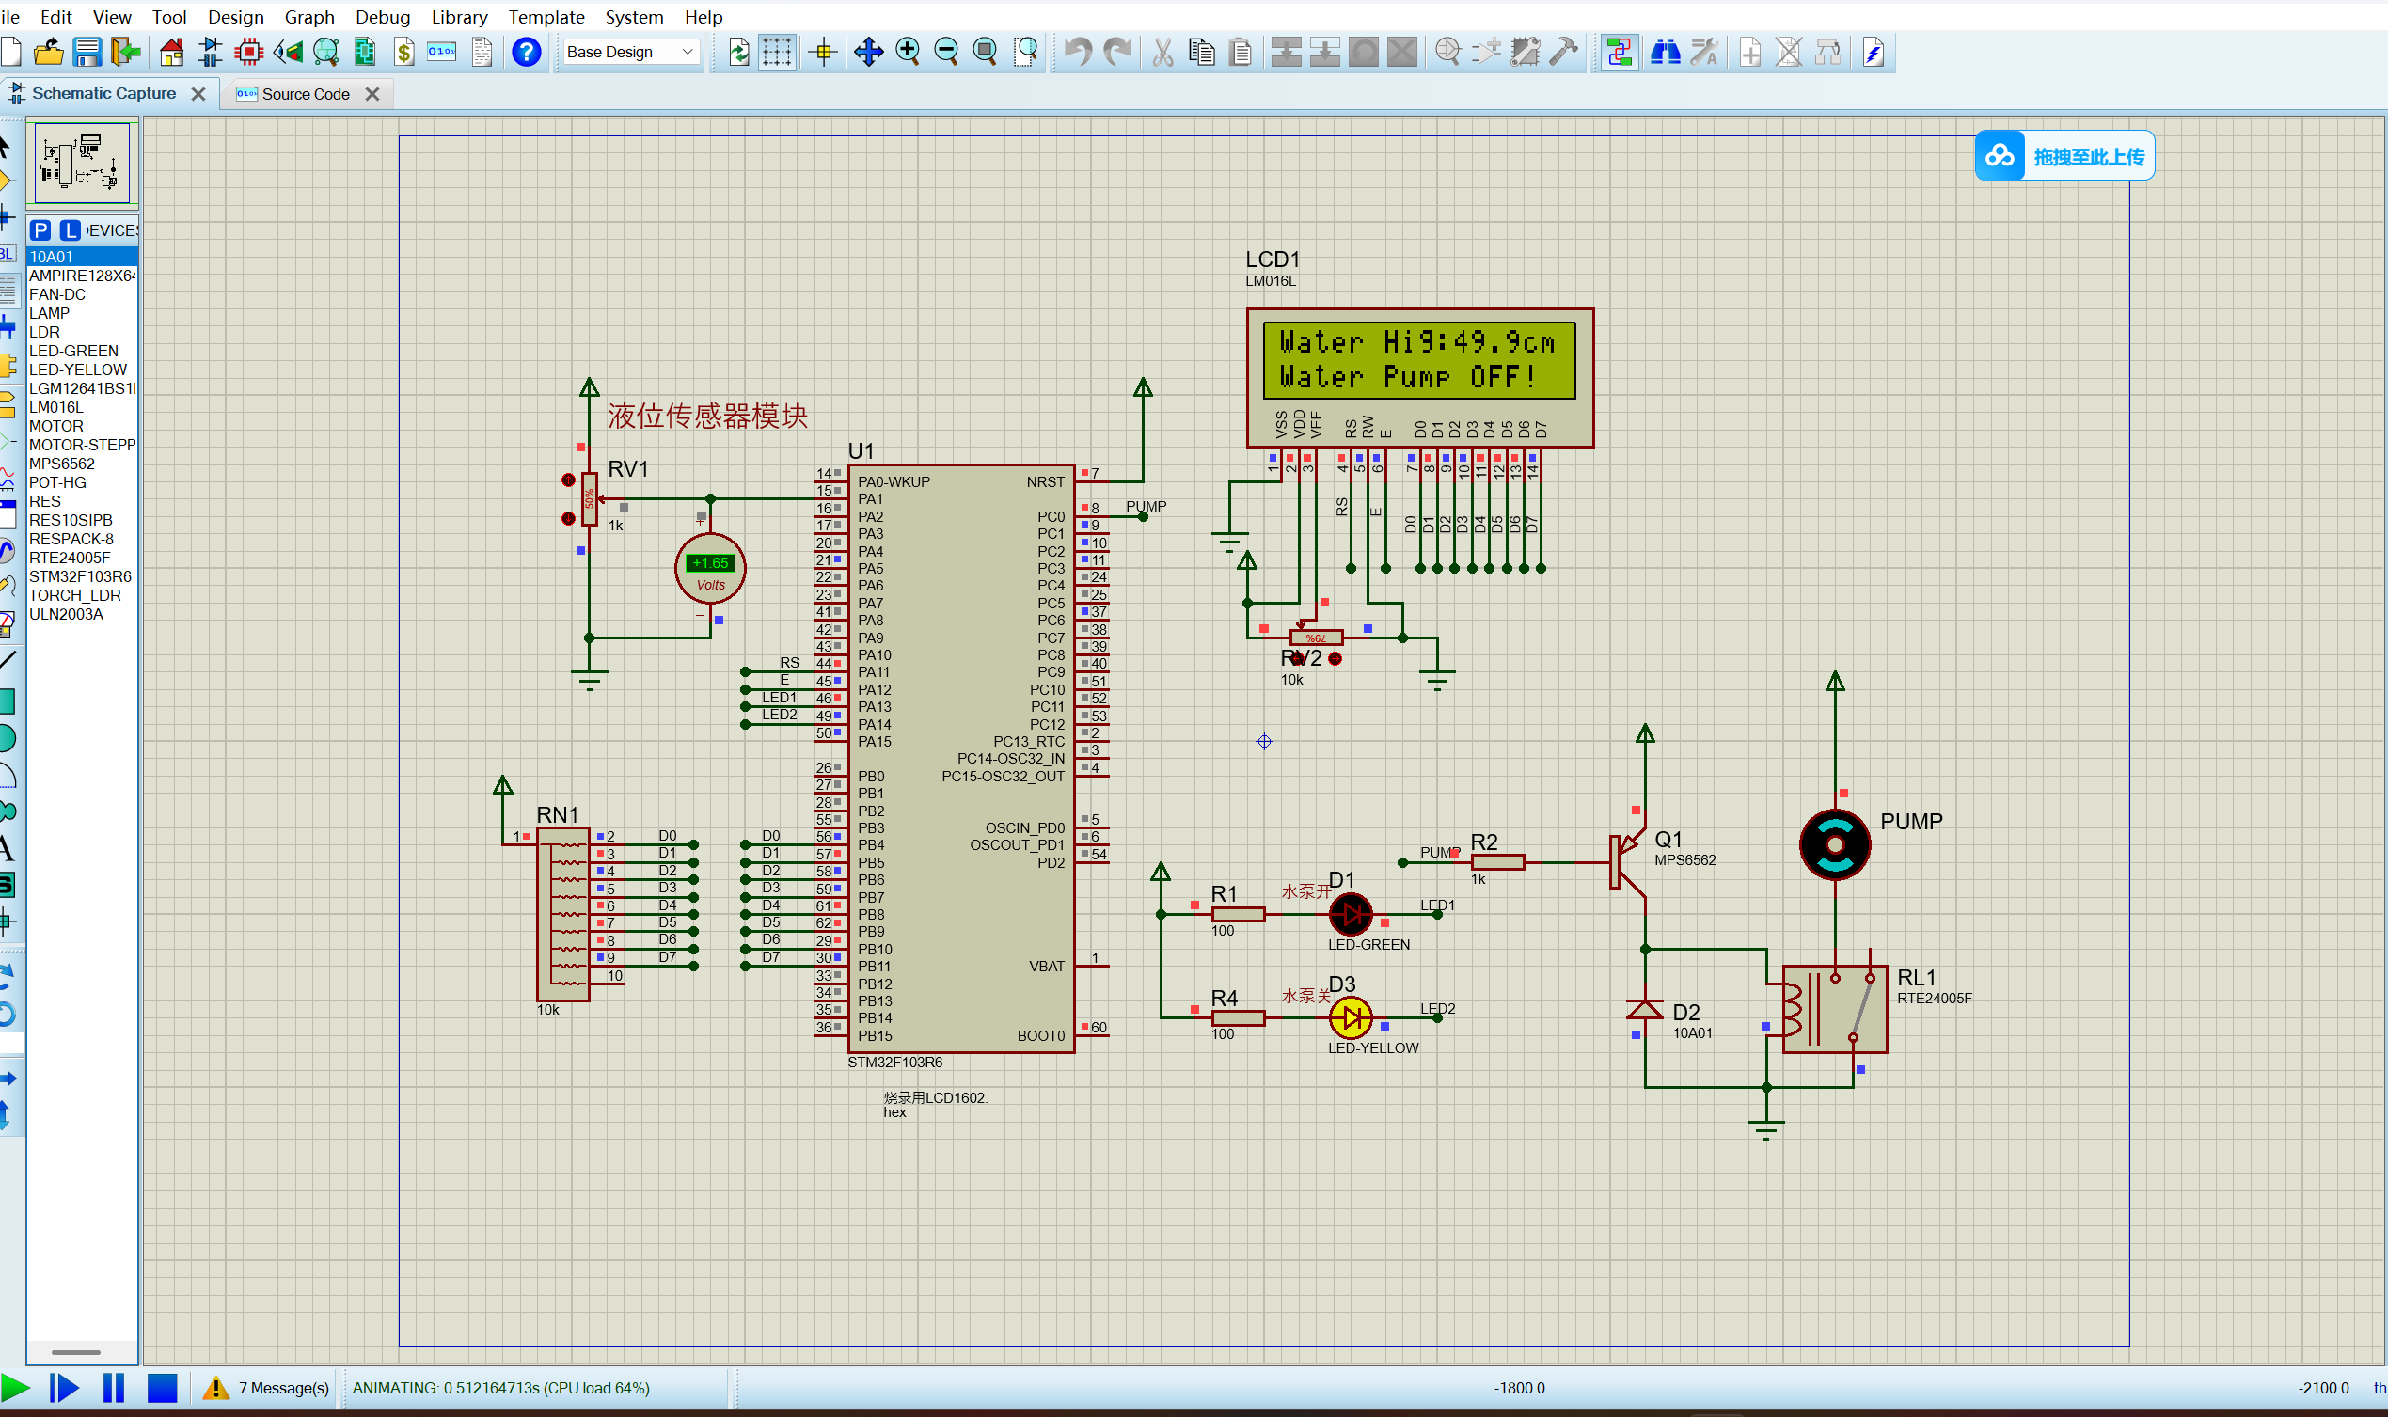
Task: Open the Debug menu
Action: (x=382, y=16)
